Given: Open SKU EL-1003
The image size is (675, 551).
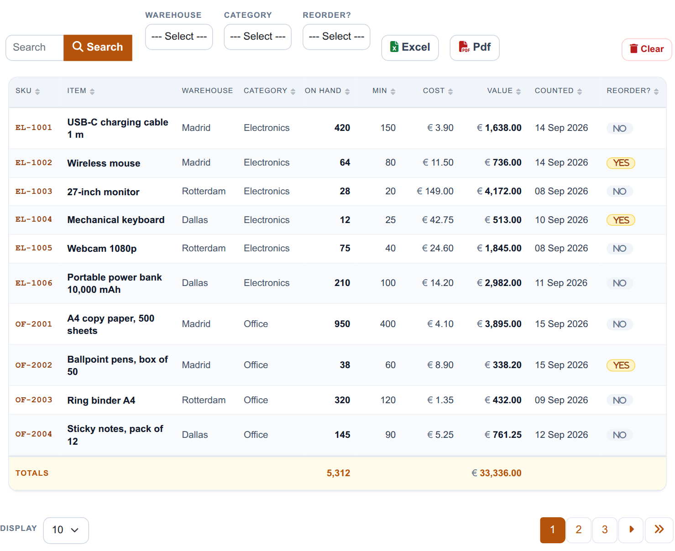Looking at the screenshot, I should (34, 192).
